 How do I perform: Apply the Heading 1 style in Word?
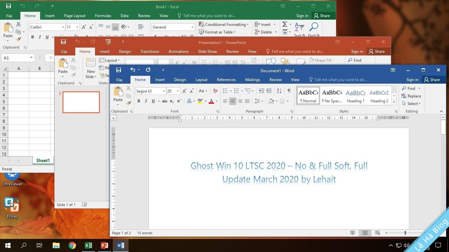click(x=355, y=96)
